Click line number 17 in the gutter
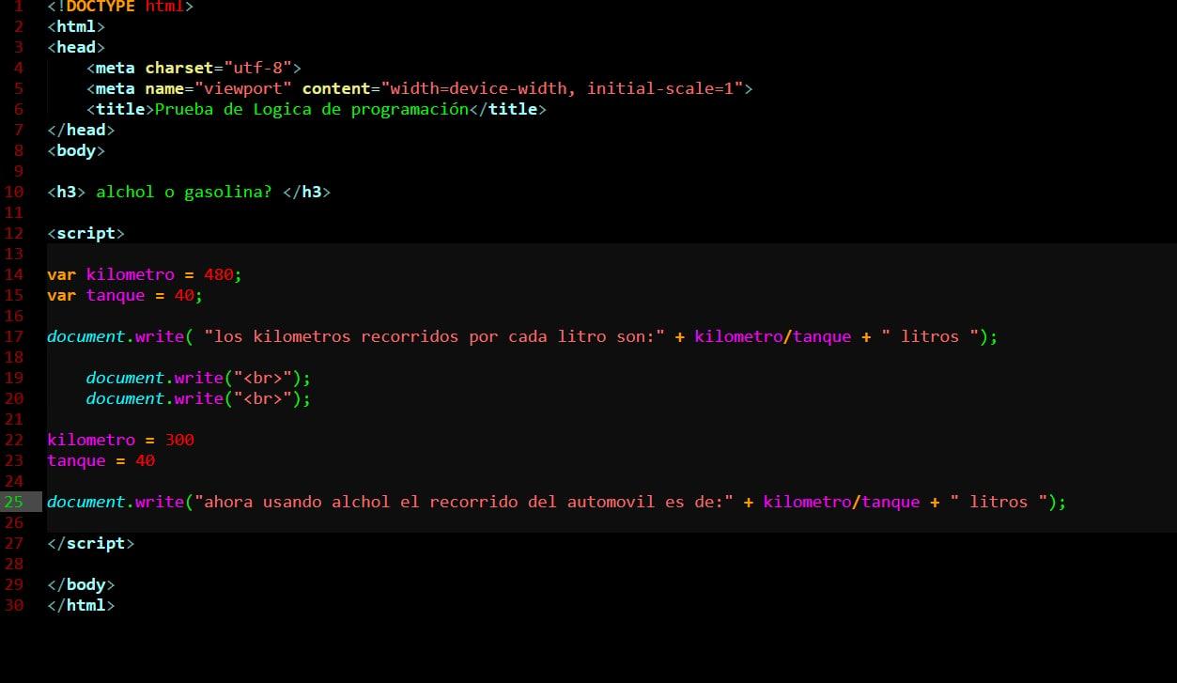The height and width of the screenshot is (683, 1177). coord(13,336)
